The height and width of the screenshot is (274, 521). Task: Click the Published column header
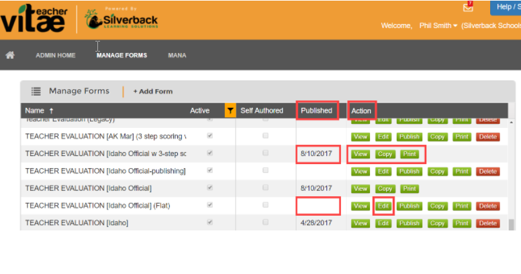pos(316,111)
